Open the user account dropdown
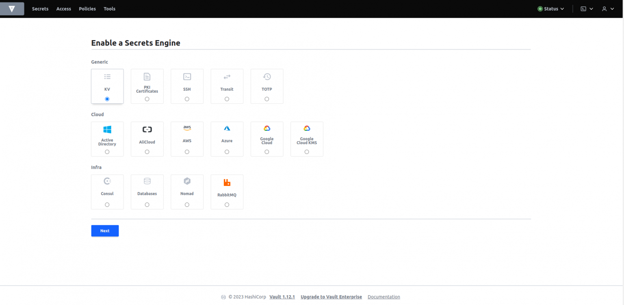Screen dimensions: 624x305 coord(608,9)
